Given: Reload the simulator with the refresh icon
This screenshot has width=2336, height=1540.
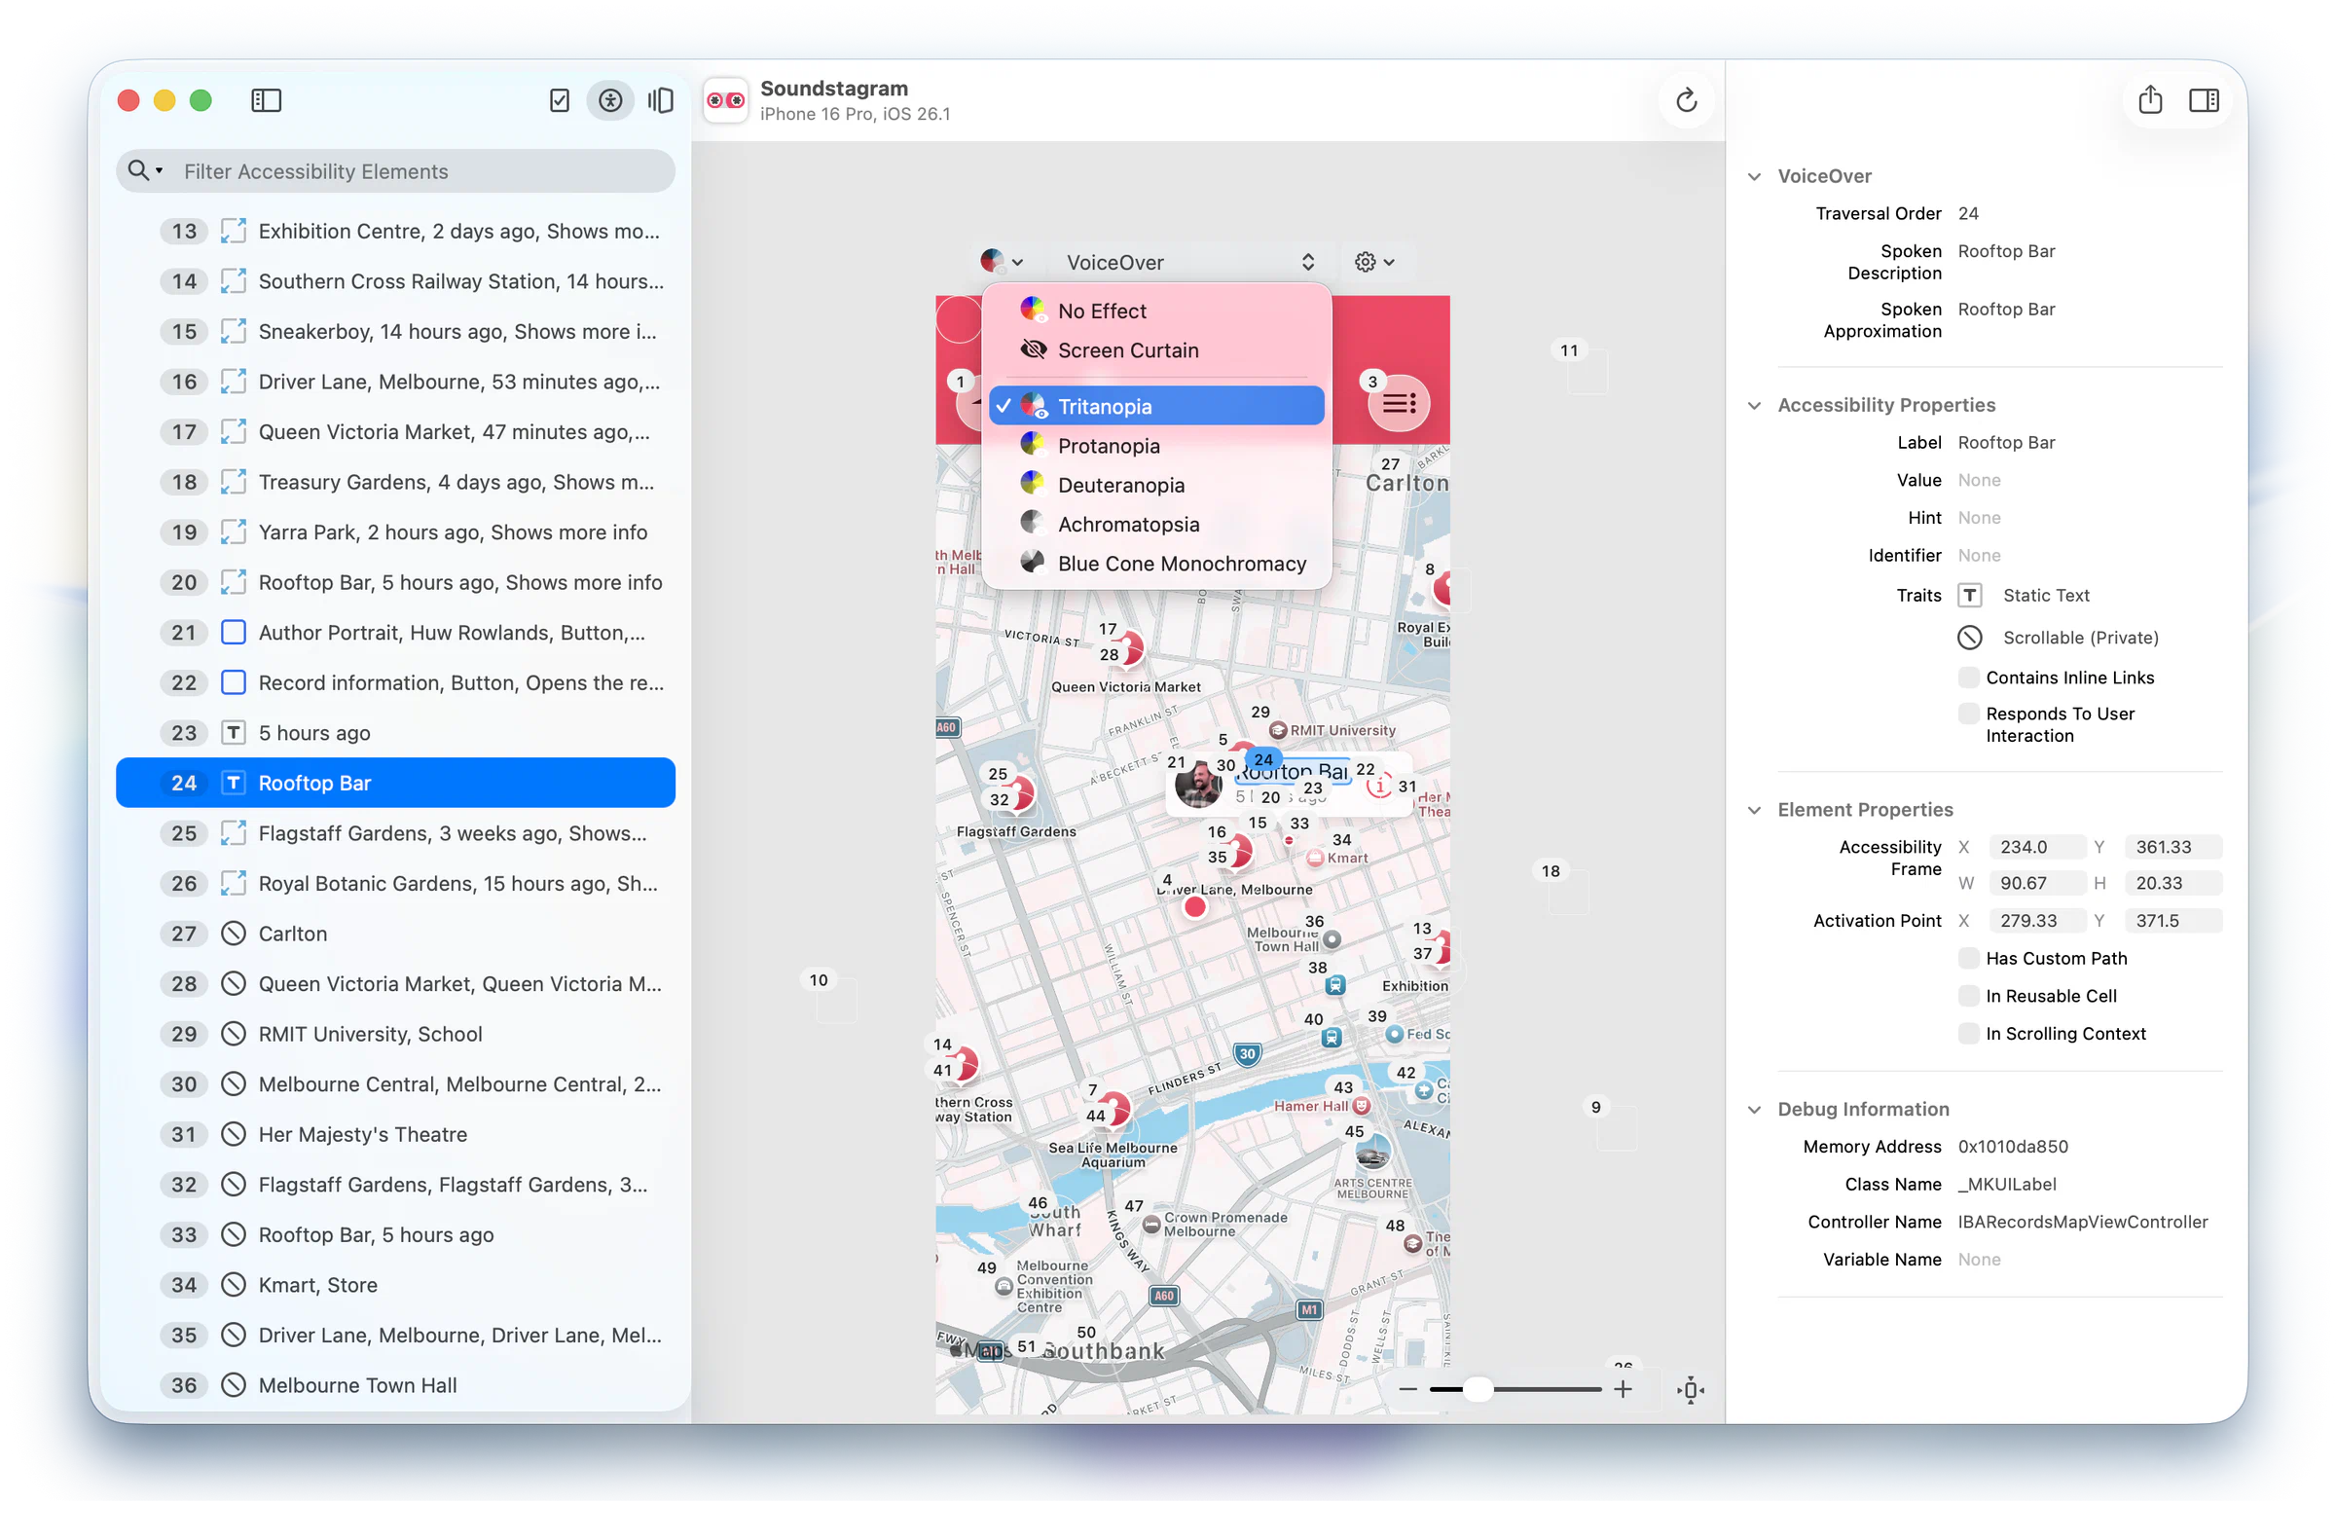Looking at the screenshot, I should point(1686,100).
